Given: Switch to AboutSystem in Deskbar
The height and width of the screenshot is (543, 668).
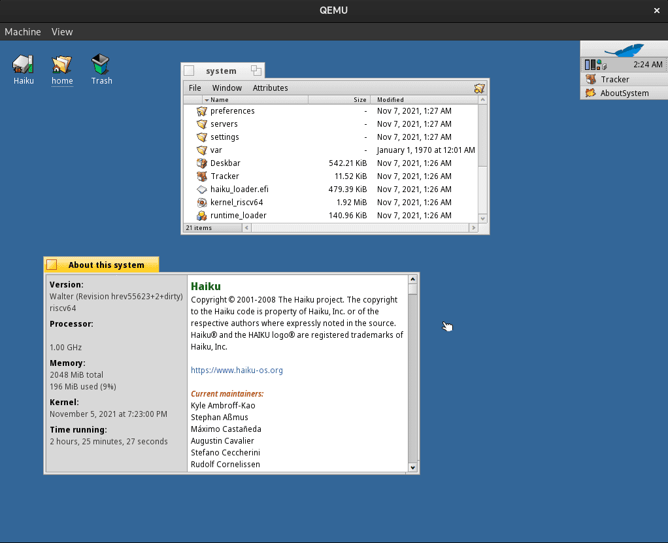Looking at the screenshot, I should (624, 93).
